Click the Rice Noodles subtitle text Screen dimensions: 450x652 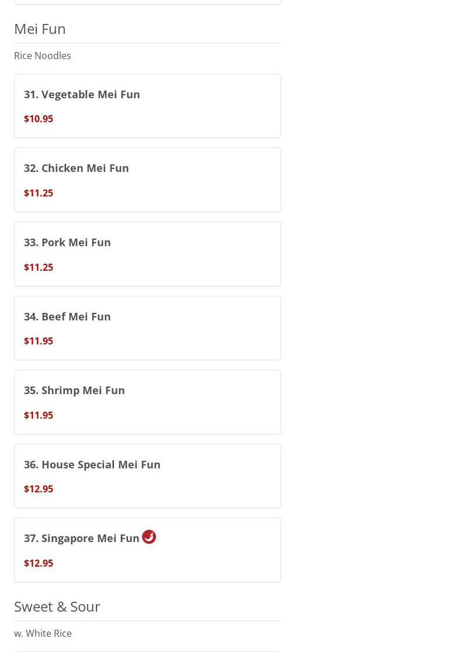(x=43, y=56)
